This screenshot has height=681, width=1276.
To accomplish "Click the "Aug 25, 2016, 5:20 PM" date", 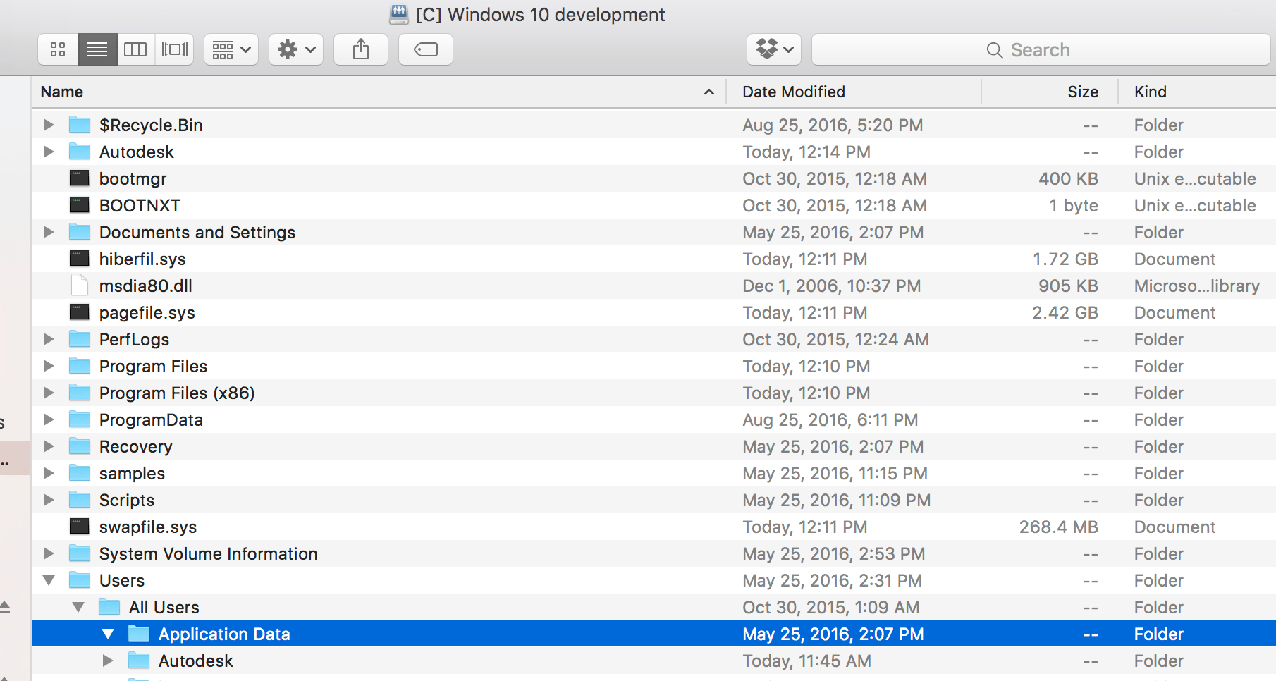I will pos(833,125).
